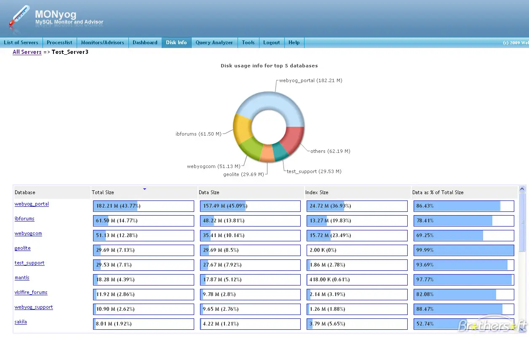Open the test_support database link
Image resolution: width=529 pixels, height=339 pixels.
click(29, 263)
